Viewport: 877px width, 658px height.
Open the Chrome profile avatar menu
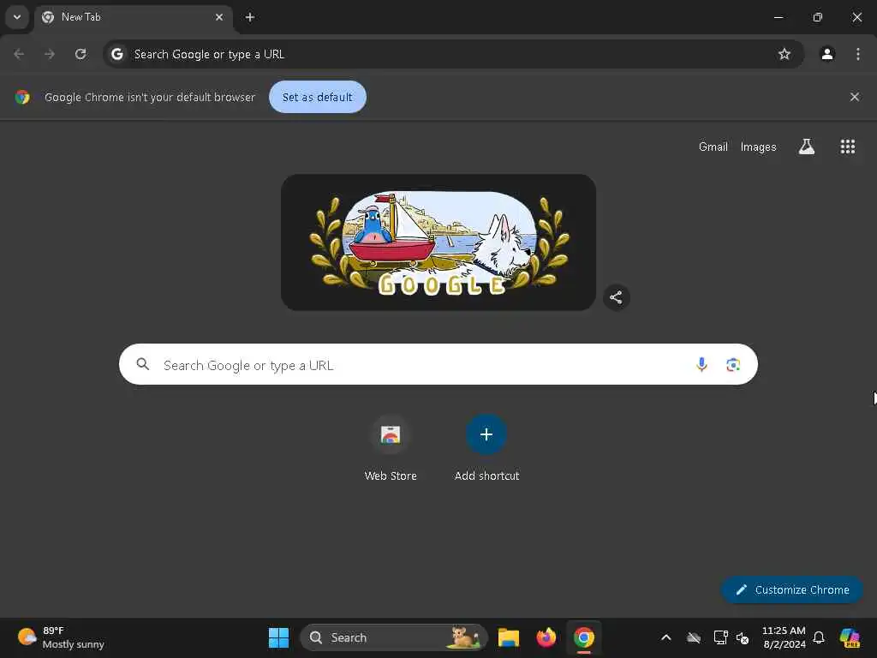827,54
